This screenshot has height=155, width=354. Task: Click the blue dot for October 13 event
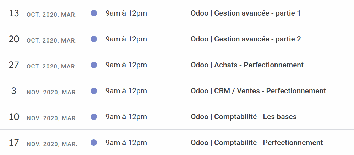94,13
